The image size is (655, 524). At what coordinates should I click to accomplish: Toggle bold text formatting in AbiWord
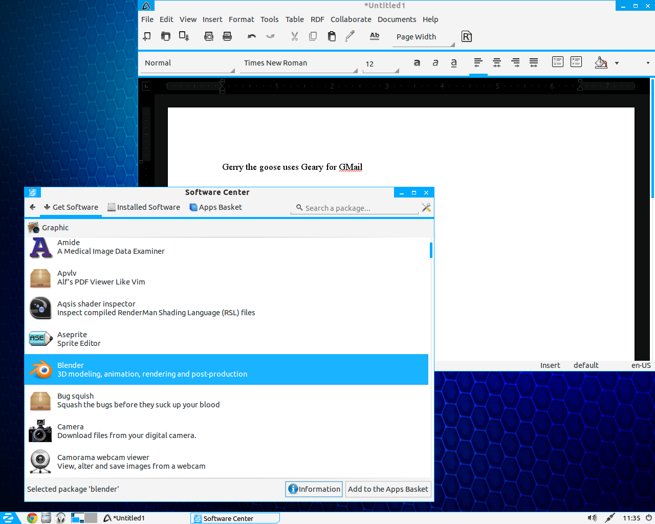pos(417,63)
